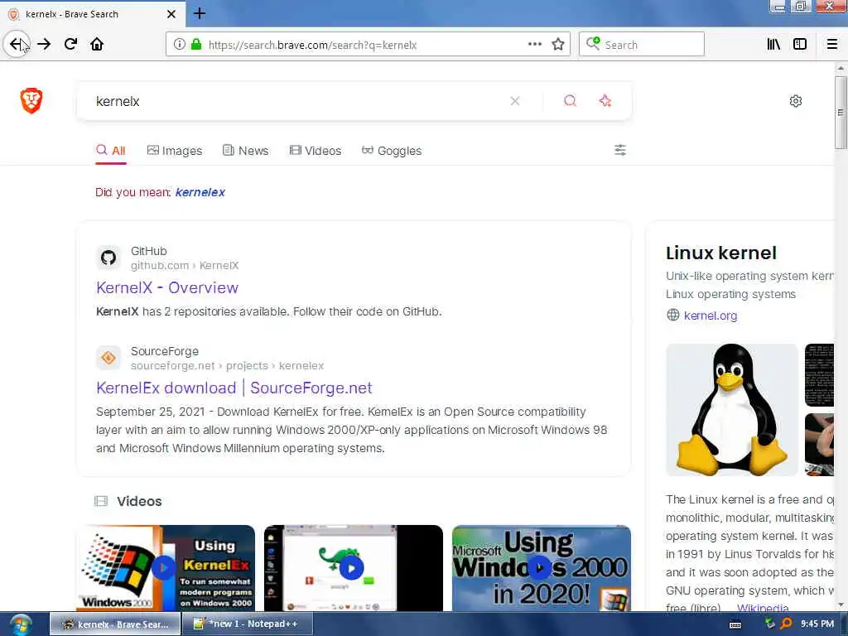This screenshot has height=636, width=848.
Task: Reload the current page
Action: (x=71, y=45)
